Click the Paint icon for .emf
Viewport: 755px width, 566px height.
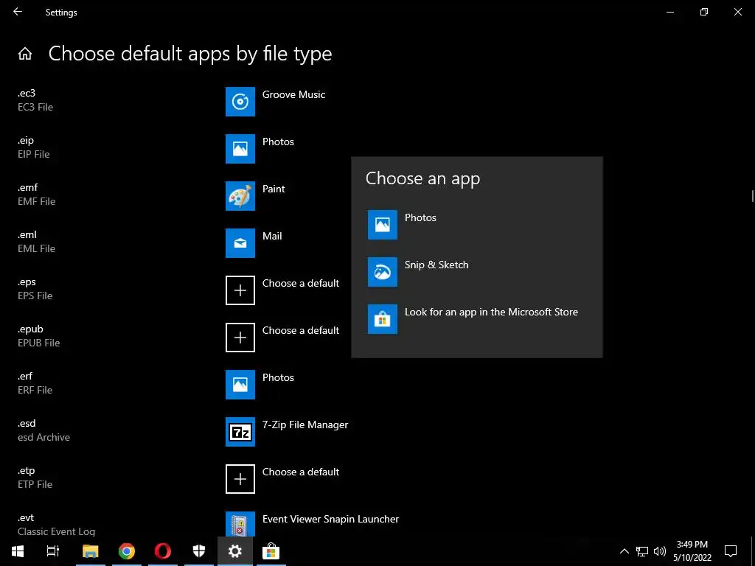(240, 196)
